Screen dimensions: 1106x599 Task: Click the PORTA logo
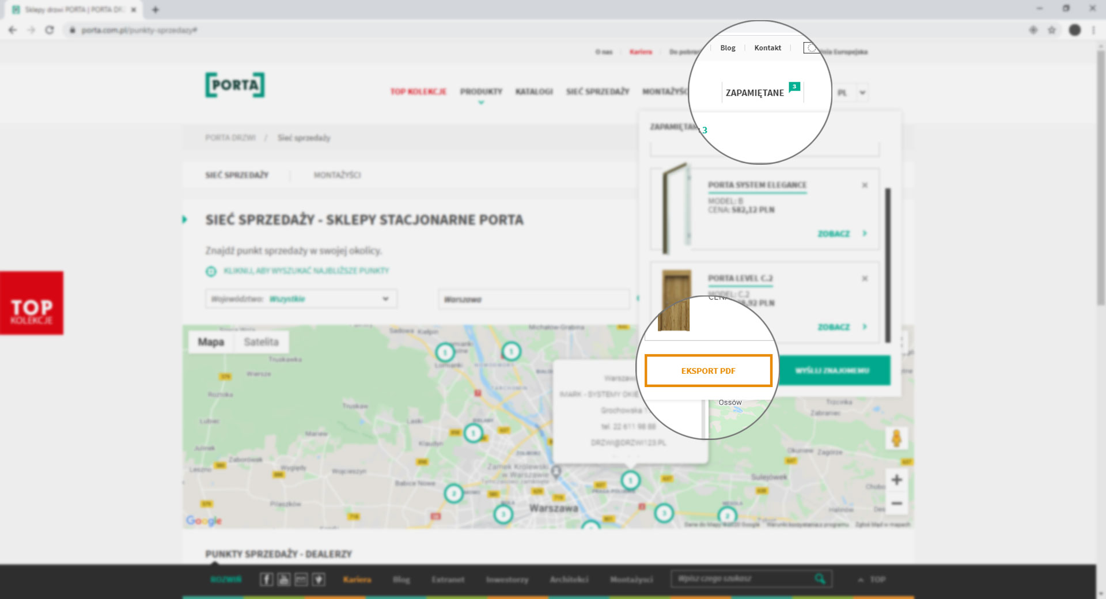point(235,85)
